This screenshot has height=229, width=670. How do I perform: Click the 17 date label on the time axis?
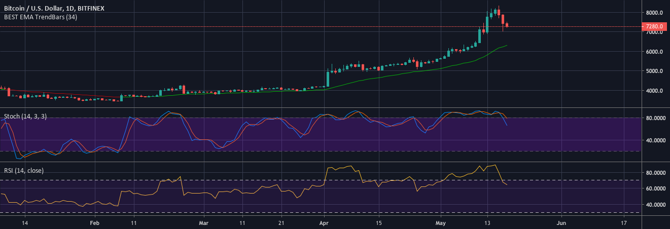point(624,222)
